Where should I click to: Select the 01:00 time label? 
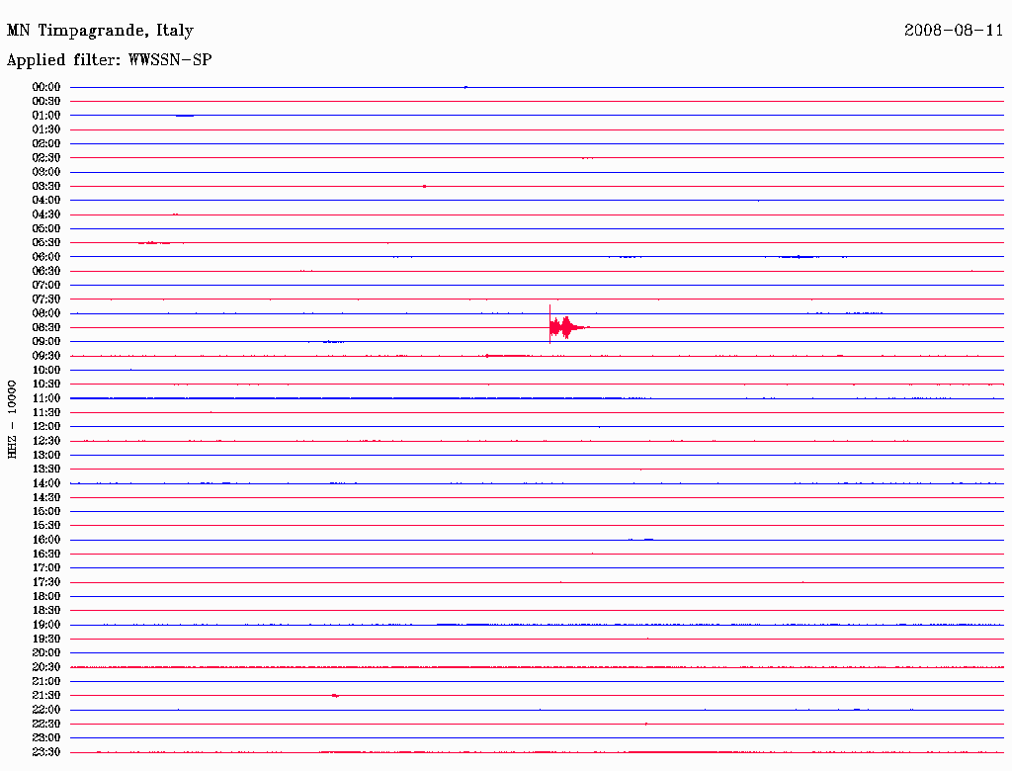[46, 115]
